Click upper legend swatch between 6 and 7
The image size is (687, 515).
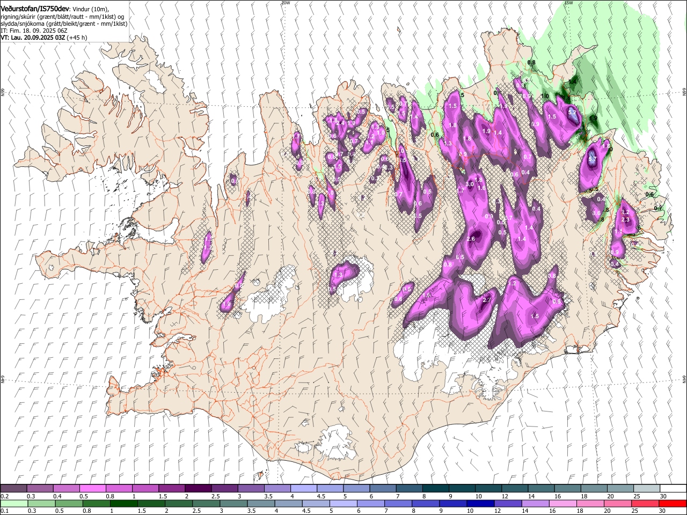[383, 489]
